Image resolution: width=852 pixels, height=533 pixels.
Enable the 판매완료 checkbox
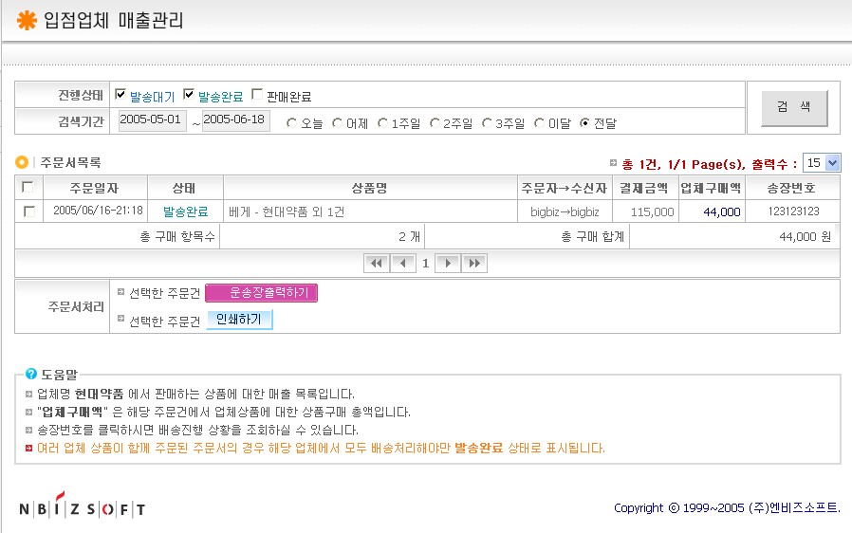(x=257, y=95)
